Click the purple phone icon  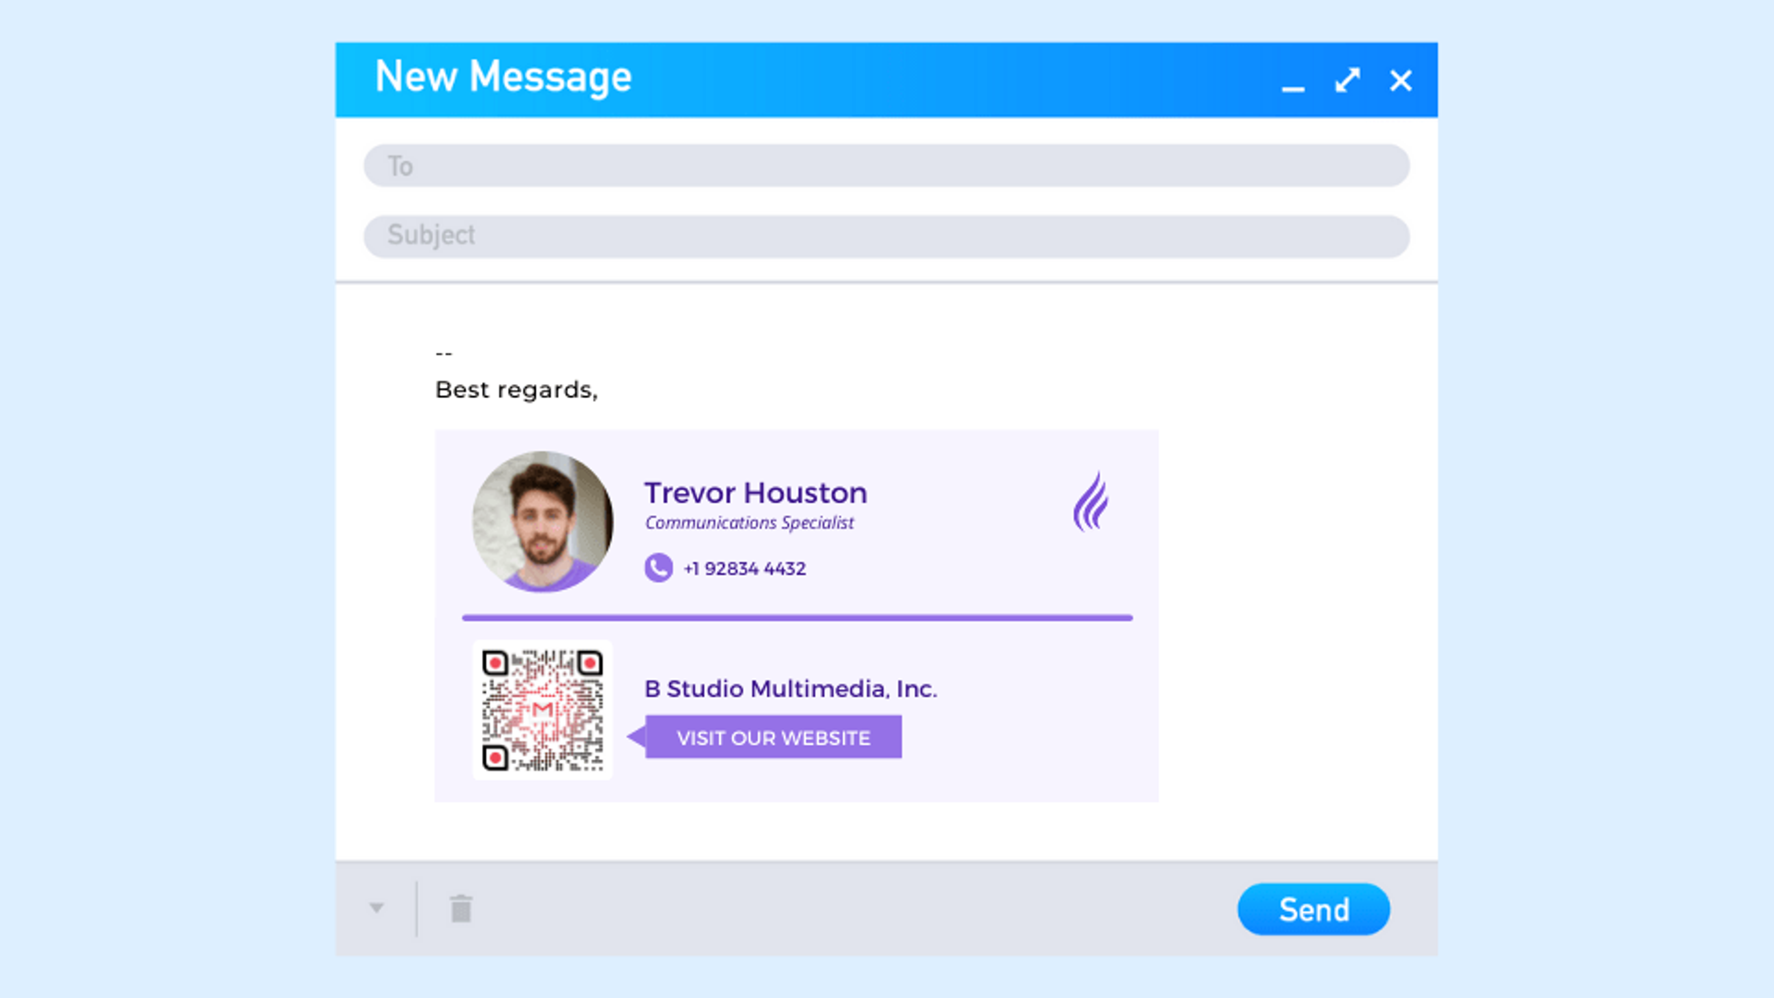click(658, 568)
